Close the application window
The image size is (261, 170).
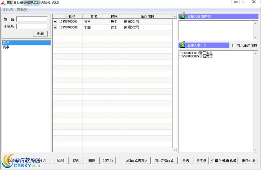[254, 2]
